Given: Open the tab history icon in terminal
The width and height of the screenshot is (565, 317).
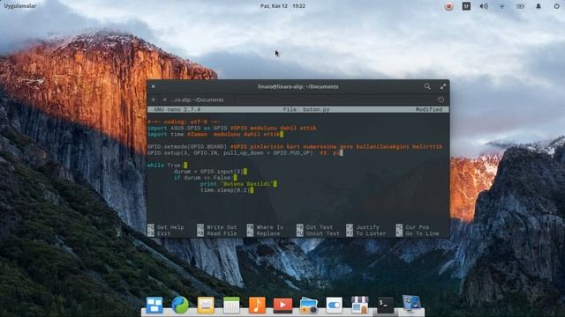Looking at the screenshot, I should tap(441, 100).
